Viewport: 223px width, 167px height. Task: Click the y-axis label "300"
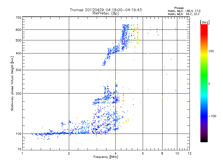(19, 70)
